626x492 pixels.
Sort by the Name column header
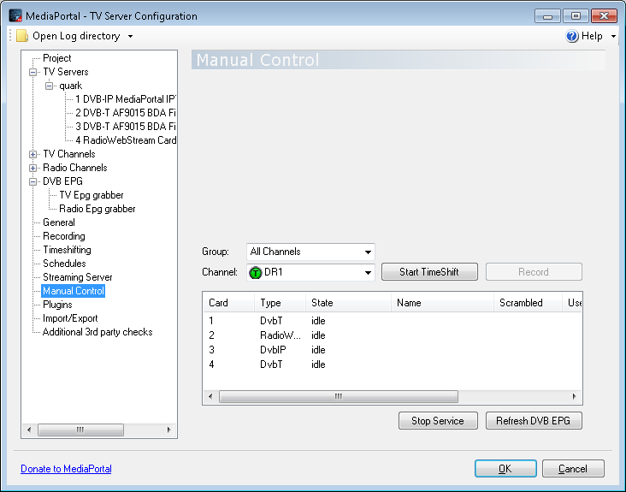[x=442, y=303]
